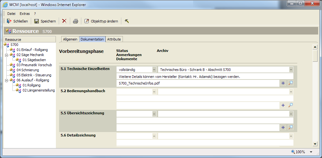Image resolution: width=322 pixels, height=158 pixels.
Task: Switch to the Allgemein tab
Action: [x=70, y=39]
